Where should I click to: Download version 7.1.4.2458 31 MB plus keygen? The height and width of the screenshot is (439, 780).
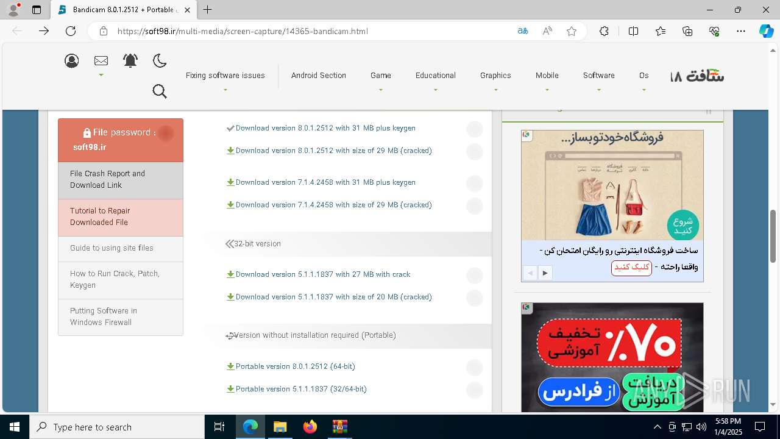(325, 182)
